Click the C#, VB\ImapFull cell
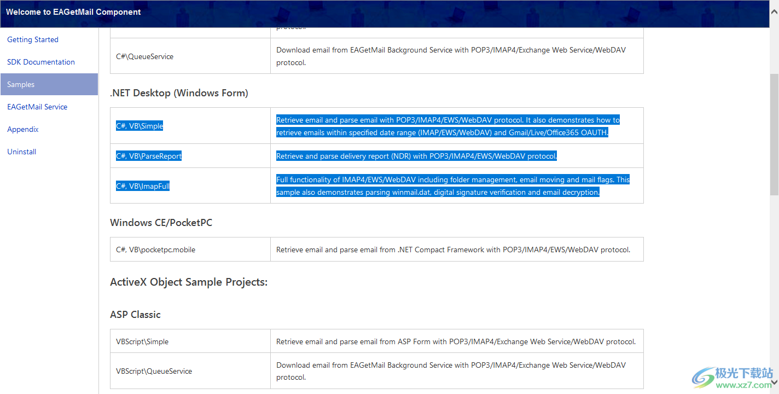The width and height of the screenshot is (779, 394). 190,186
